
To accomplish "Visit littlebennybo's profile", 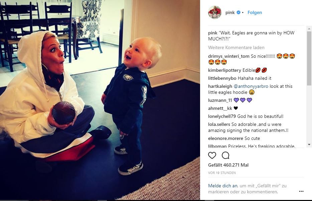I will click(x=222, y=78).
